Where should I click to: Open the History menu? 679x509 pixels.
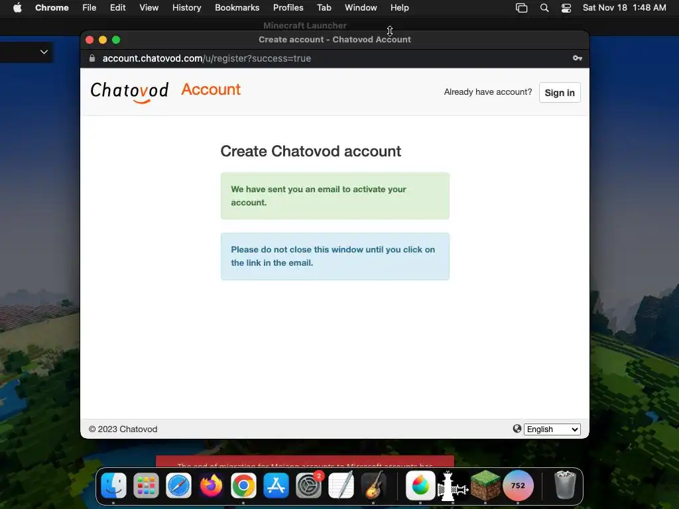pos(186,8)
